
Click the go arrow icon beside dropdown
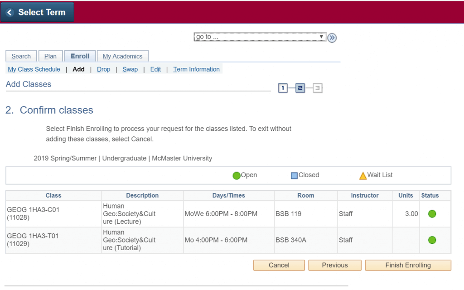tap(332, 38)
